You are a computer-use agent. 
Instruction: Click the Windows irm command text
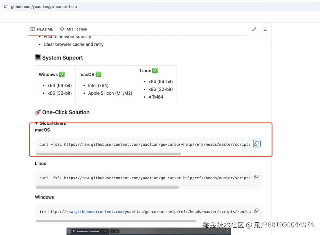tap(145, 212)
